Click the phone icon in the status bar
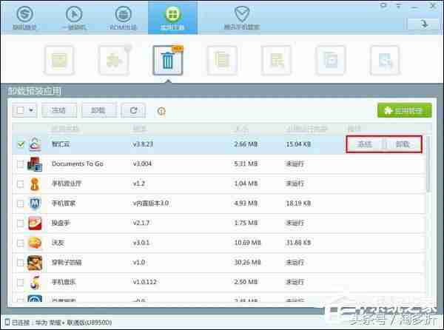 click(7, 322)
